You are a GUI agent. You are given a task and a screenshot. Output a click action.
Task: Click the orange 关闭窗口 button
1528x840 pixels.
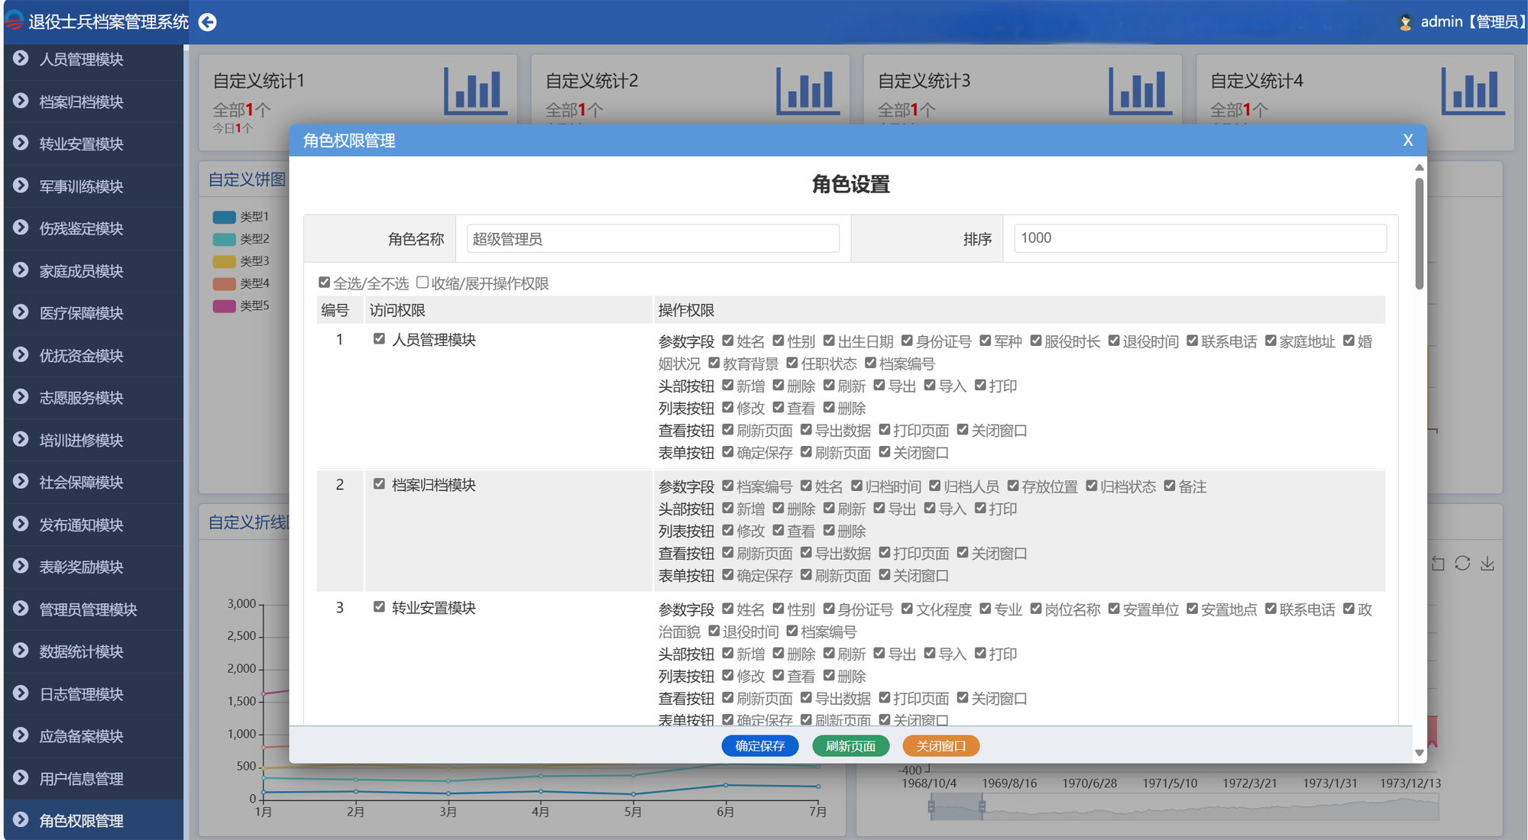[x=940, y=746]
